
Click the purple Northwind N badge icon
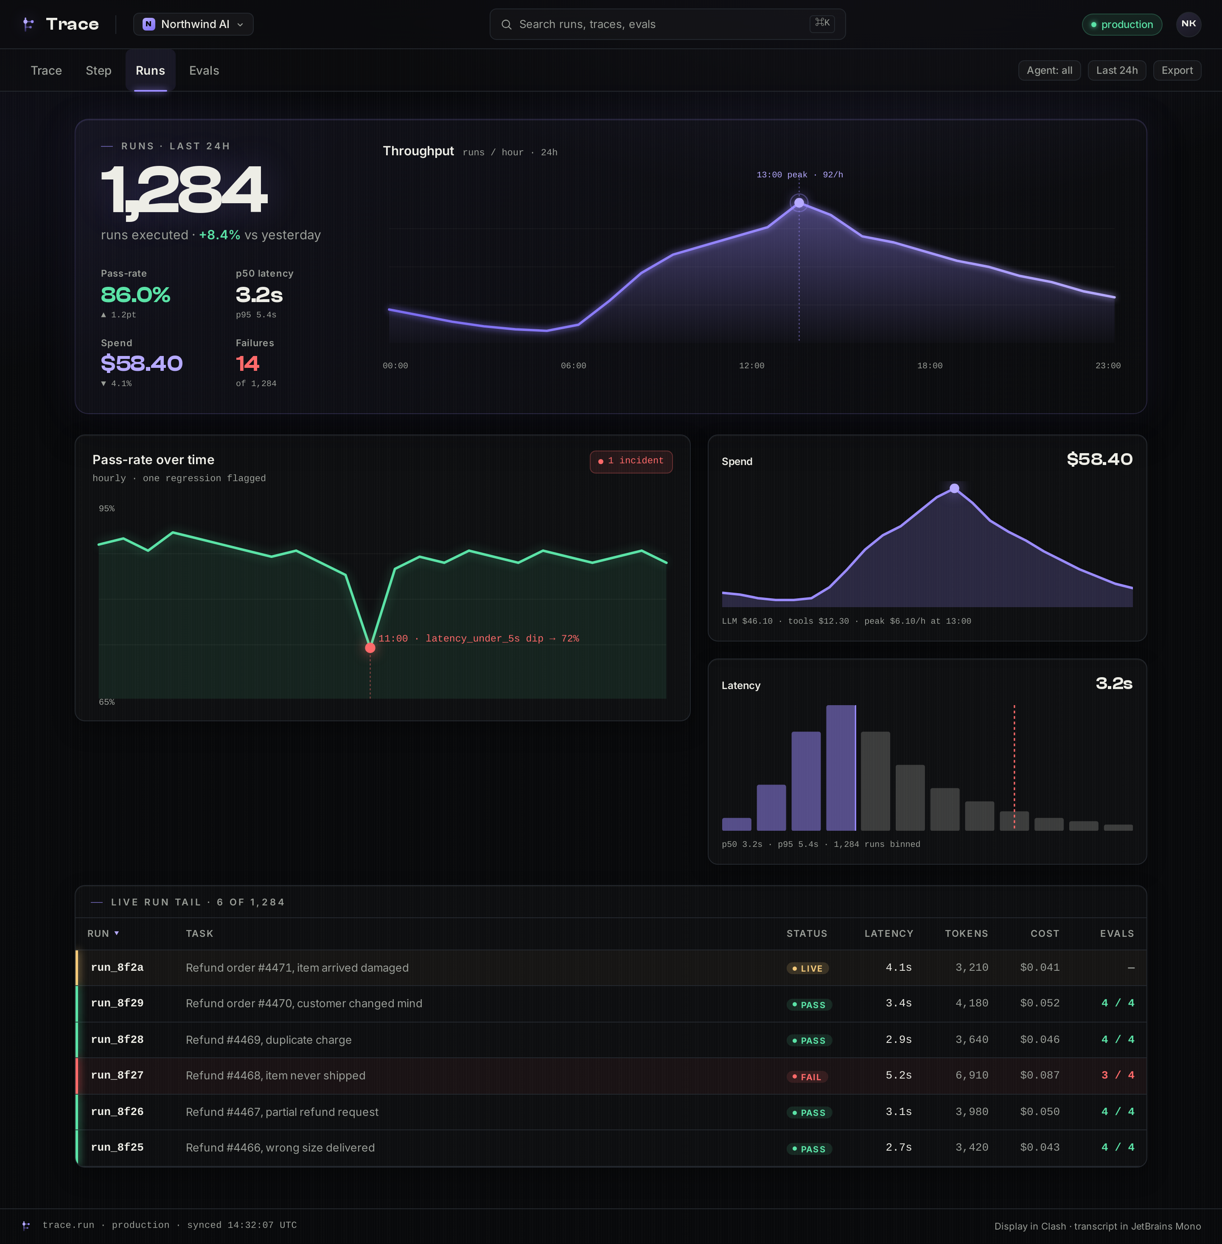click(x=148, y=24)
